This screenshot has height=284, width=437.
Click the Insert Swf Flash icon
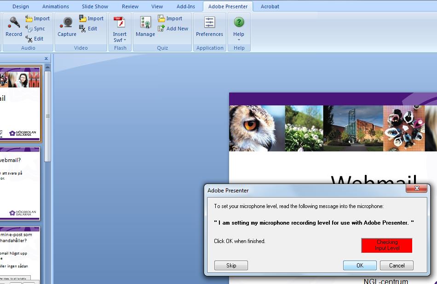coord(120,22)
